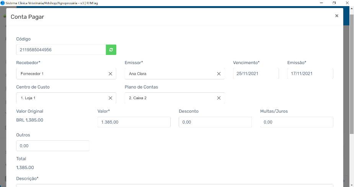Click the Multas/Juros input field
The height and width of the screenshot is (187, 354).
[x=297, y=122]
